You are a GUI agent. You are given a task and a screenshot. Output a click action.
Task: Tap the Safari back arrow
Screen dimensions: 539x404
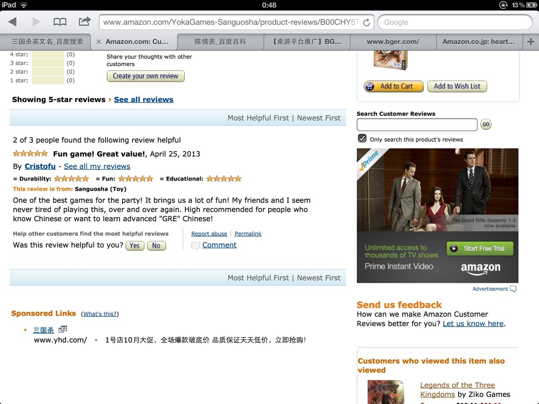13,22
